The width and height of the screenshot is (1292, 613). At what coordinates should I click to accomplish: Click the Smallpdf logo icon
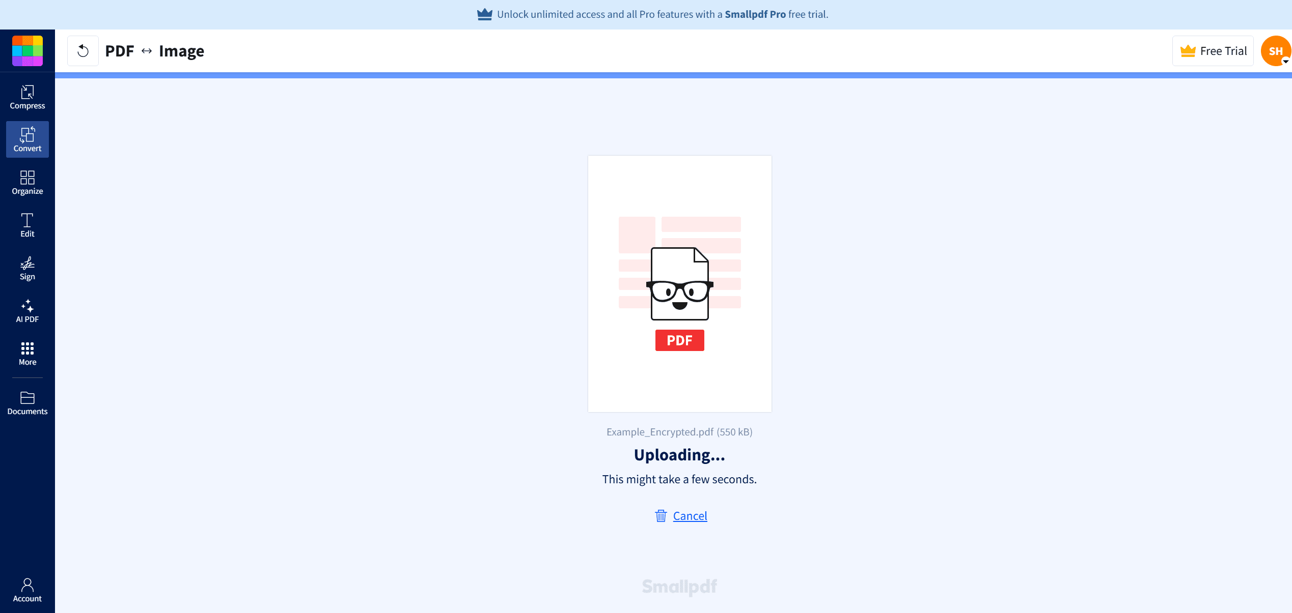click(x=27, y=50)
